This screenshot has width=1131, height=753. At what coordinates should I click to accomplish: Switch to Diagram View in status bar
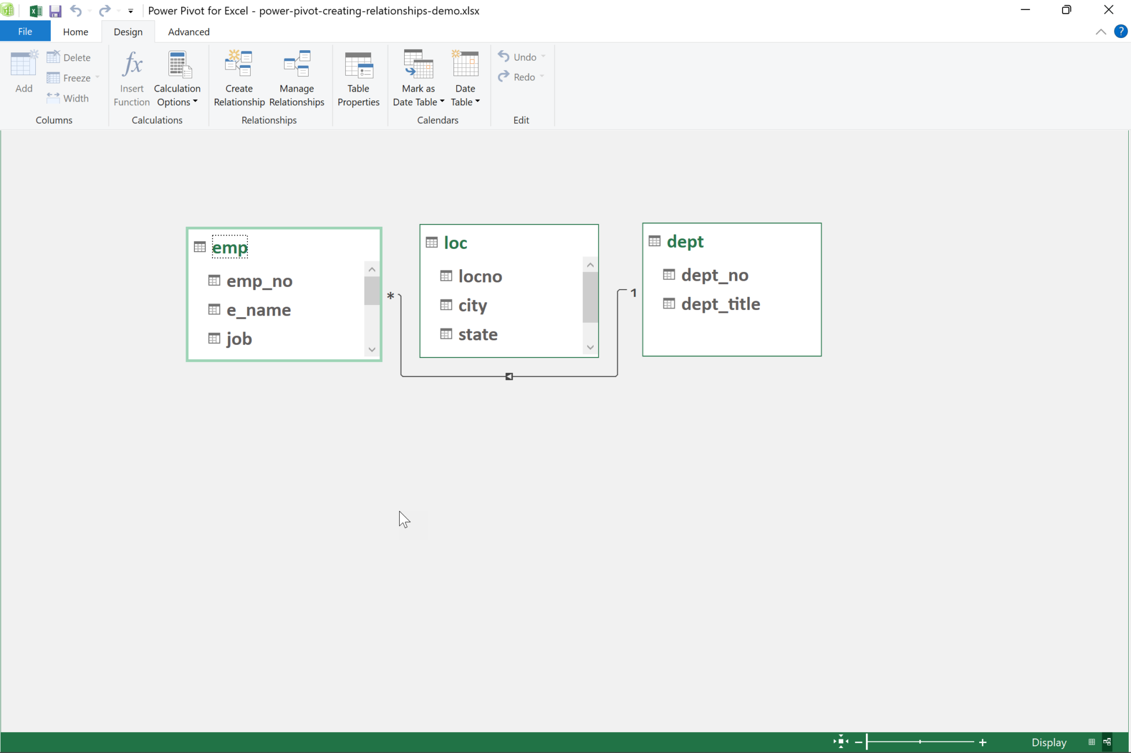click(1107, 742)
